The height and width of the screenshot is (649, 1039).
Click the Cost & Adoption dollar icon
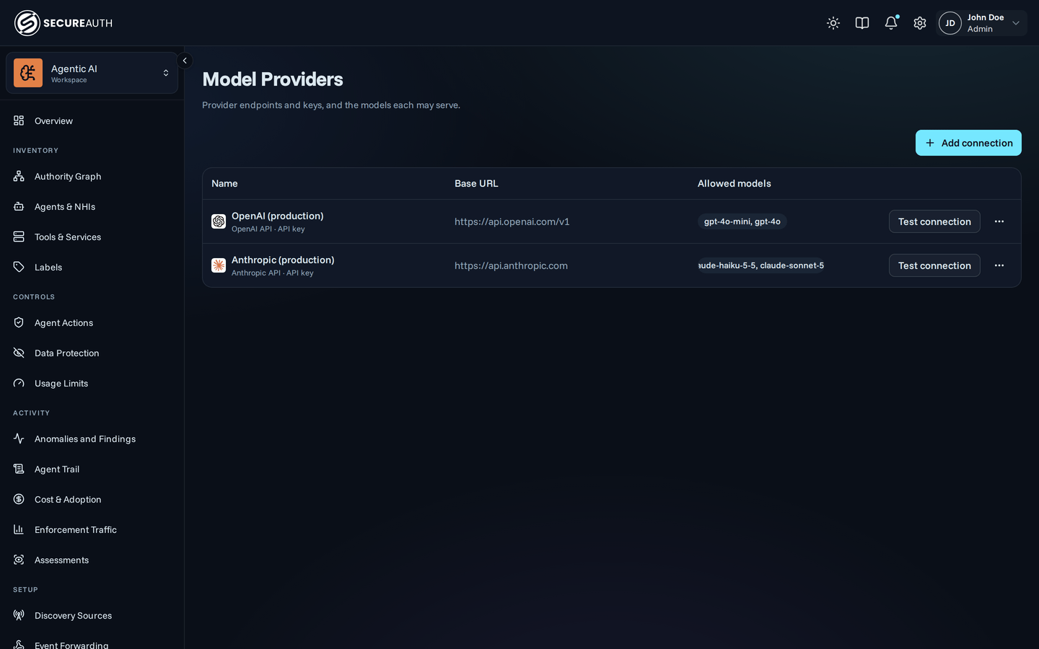pos(19,499)
